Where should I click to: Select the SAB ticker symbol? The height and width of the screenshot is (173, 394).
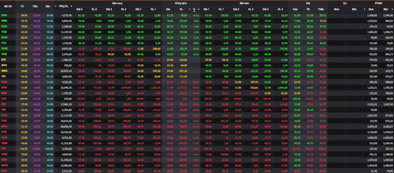[x=4, y=15]
